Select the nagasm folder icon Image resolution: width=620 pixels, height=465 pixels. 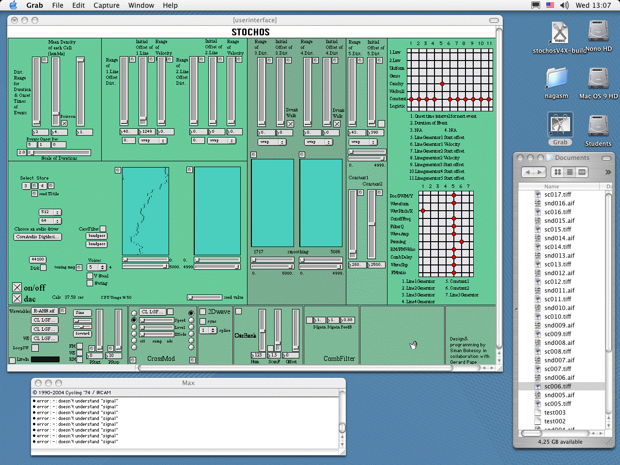(556, 78)
